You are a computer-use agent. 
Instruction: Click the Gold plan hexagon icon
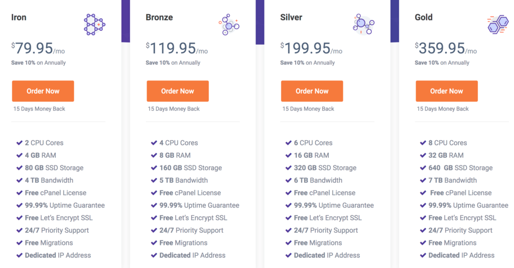point(498,24)
